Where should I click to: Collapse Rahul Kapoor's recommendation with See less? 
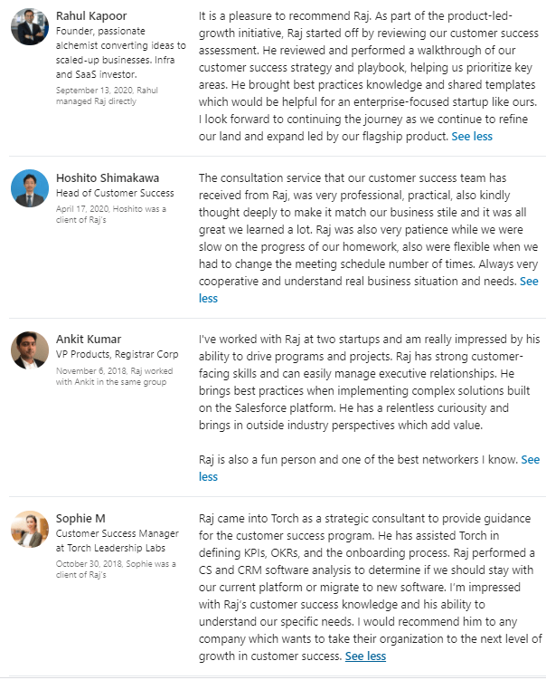pyautogui.click(x=472, y=137)
